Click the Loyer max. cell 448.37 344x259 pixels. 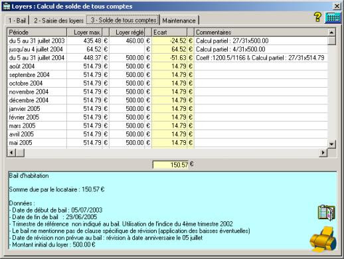pyautogui.click(x=85, y=58)
